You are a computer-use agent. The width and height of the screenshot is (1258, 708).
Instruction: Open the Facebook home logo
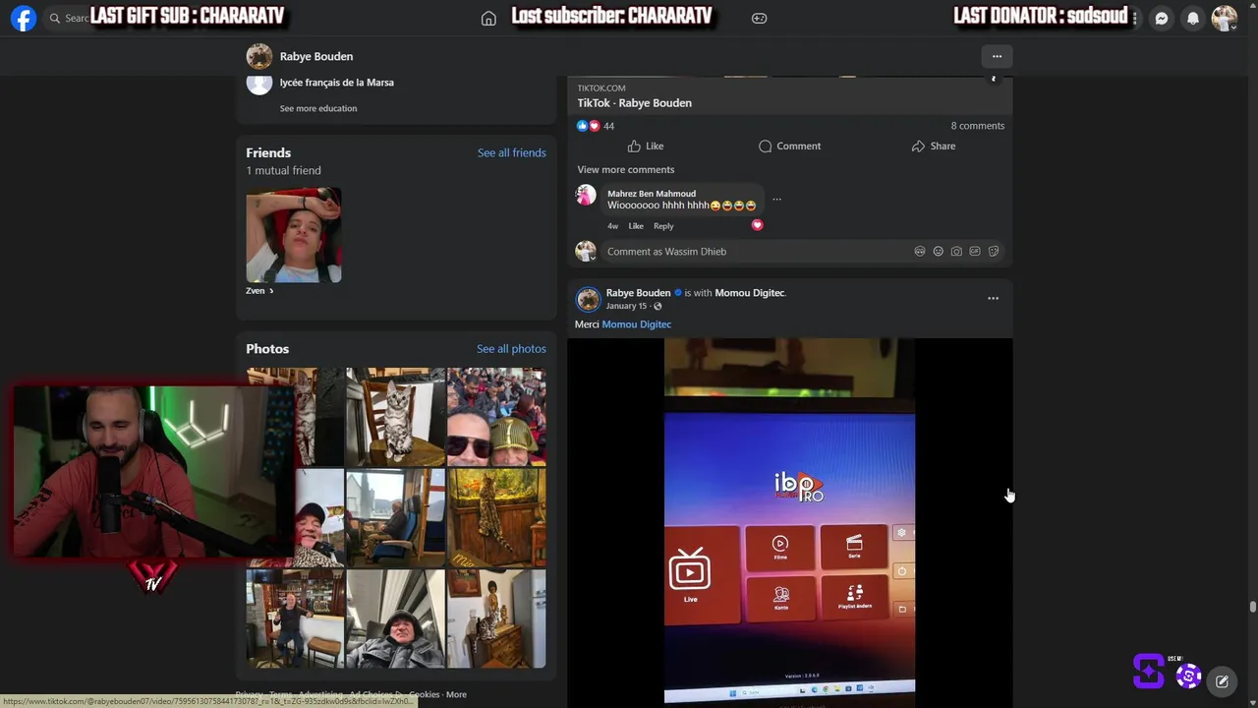coord(24,18)
